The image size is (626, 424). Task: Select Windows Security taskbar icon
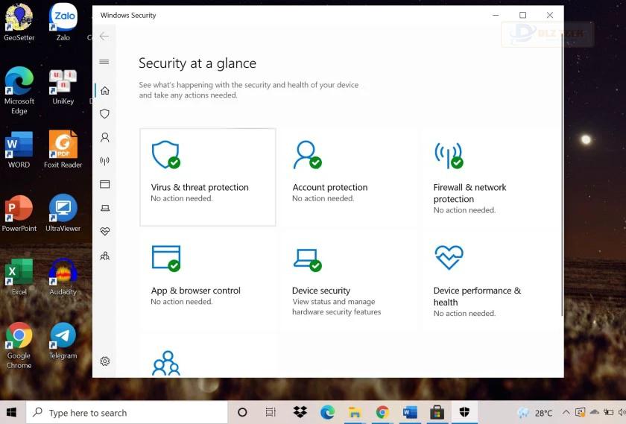pos(464,412)
